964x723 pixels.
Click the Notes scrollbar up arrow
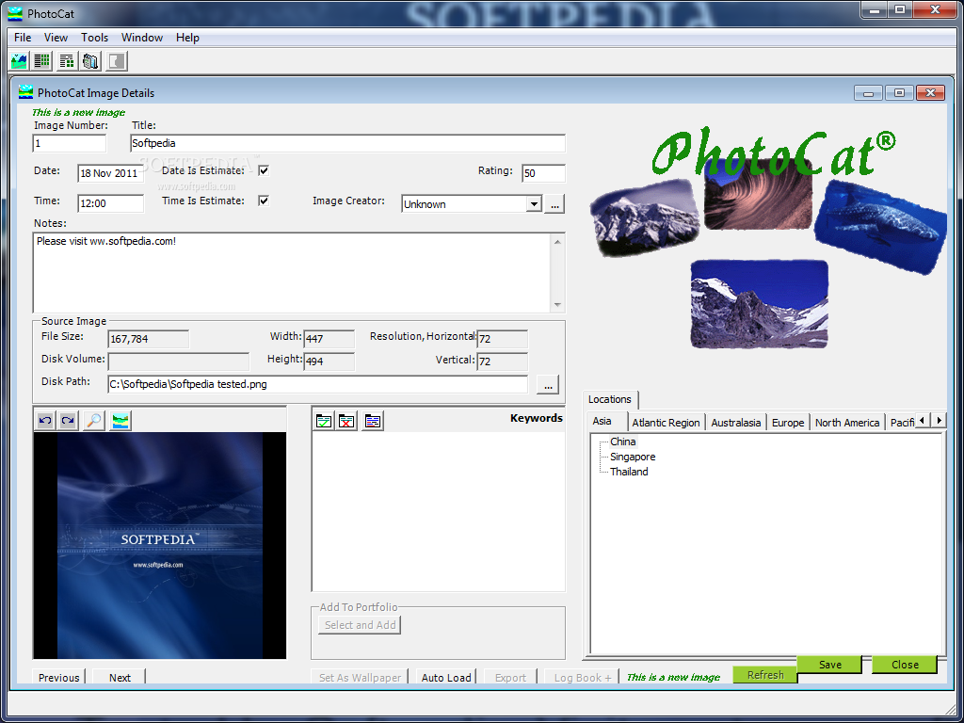(557, 242)
